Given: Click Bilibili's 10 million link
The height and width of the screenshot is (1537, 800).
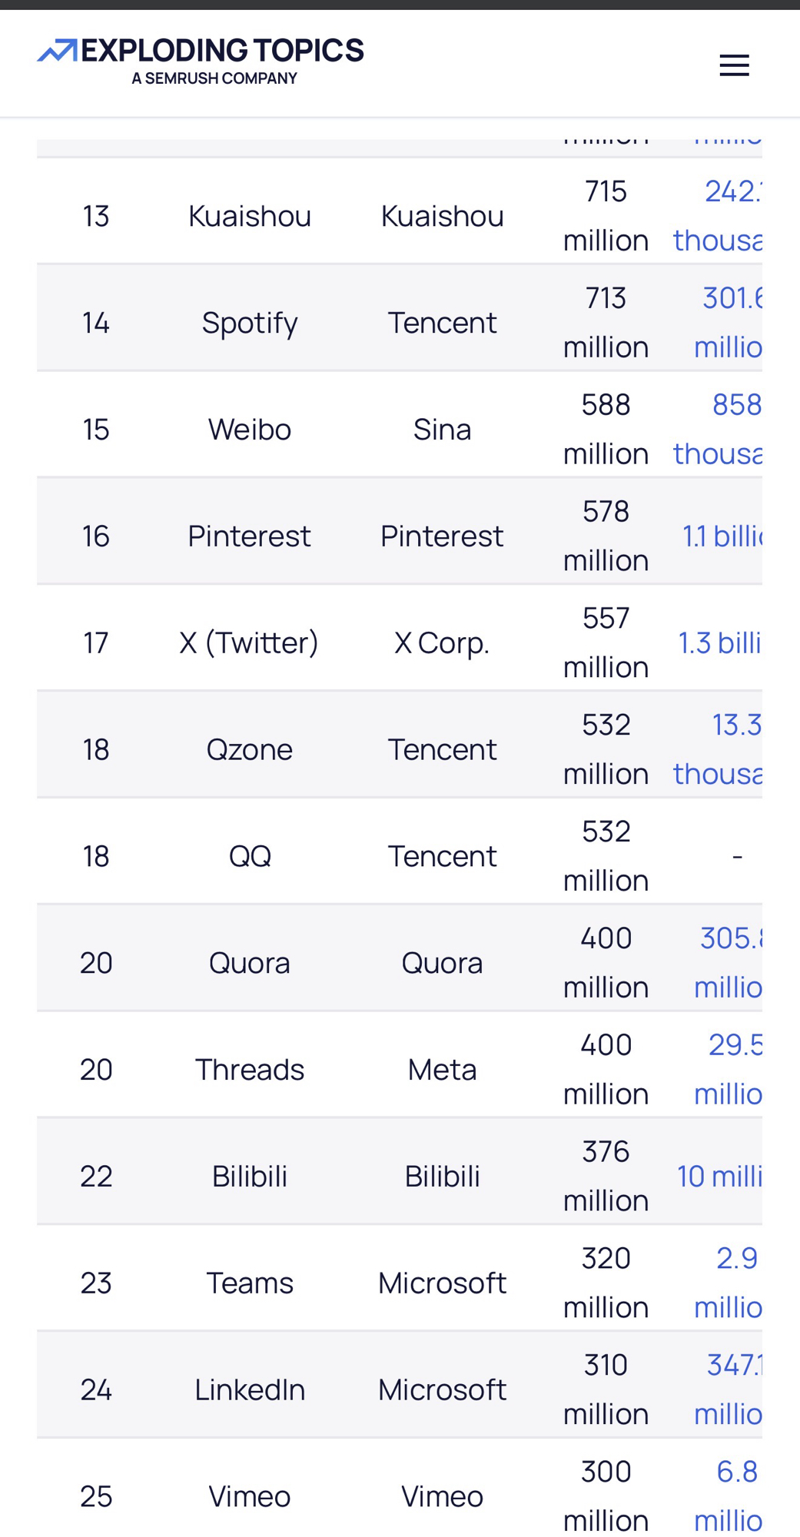Looking at the screenshot, I should [x=720, y=1177].
